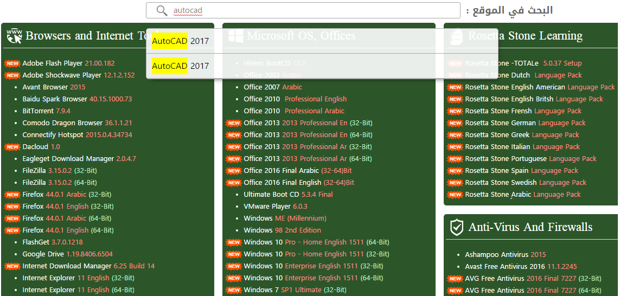The height and width of the screenshot is (296, 620).
Task: Click the NEW badge beside Rosetta Stone German
Action: pyautogui.click(x=455, y=123)
